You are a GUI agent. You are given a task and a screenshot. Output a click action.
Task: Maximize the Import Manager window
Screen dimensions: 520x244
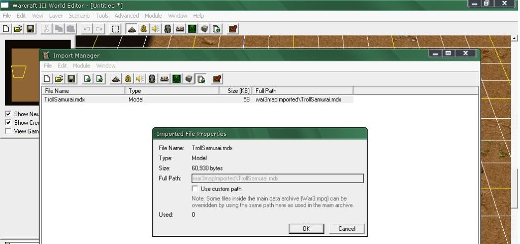point(448,53)
